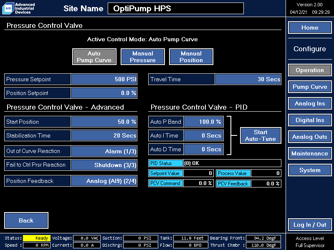Open the Analog Ins page
The width and height of the screenshot is (334, 250).
point(310,103)
